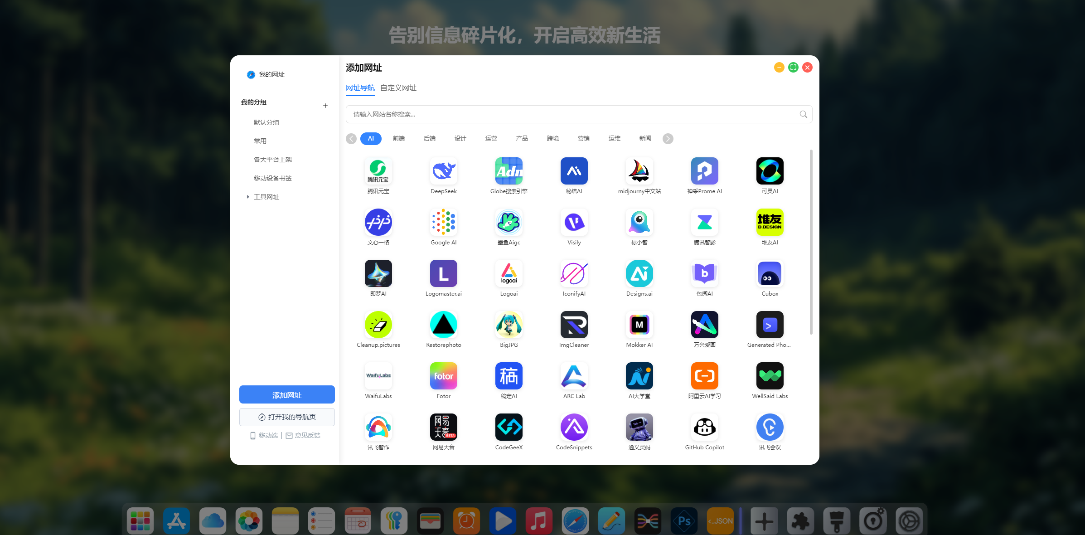The width and height of the screenshot is (1085, 535).
Task: Click 打开我的导航页 button
Action: [x=287, y=417]
